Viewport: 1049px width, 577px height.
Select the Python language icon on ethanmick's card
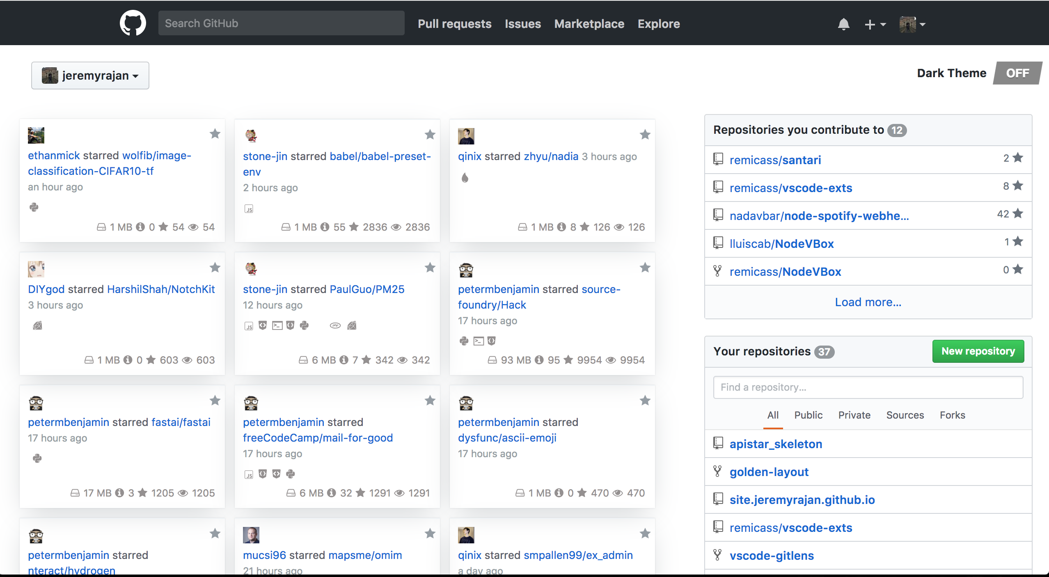pos(34,207)
